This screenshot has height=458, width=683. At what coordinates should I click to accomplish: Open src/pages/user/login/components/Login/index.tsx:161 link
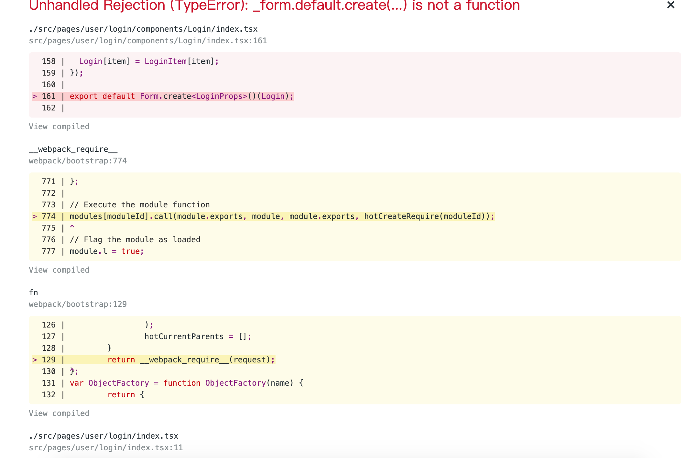click(x=148, y=41)
